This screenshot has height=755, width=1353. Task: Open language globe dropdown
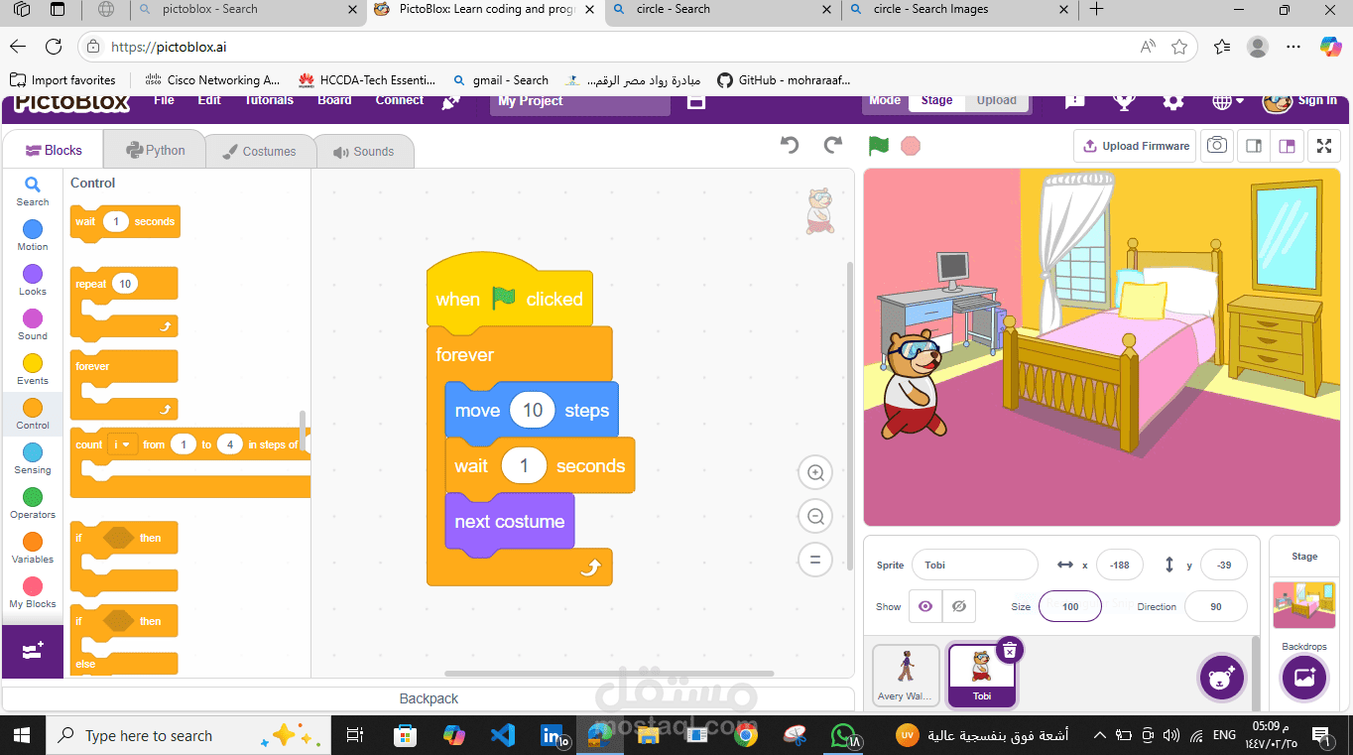coord(1228,101)
